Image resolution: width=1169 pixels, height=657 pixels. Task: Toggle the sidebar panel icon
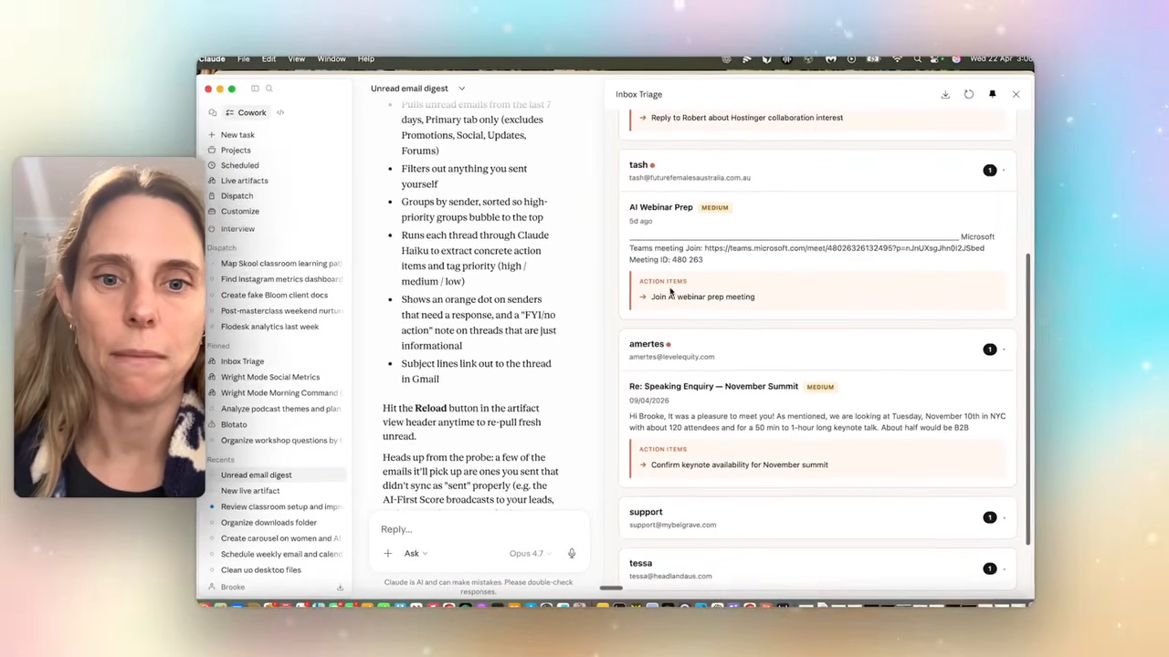click(255, 89)
